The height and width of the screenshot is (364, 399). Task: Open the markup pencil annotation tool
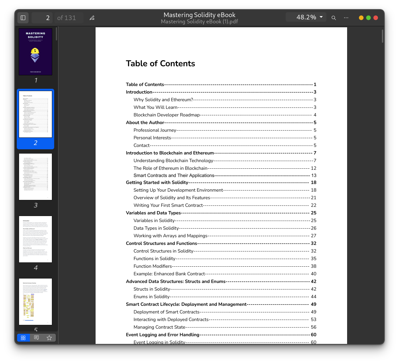(92, 17)
